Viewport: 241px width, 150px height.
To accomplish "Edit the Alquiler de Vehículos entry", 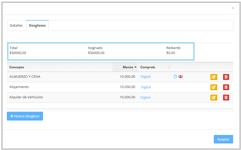I will 214,98.
